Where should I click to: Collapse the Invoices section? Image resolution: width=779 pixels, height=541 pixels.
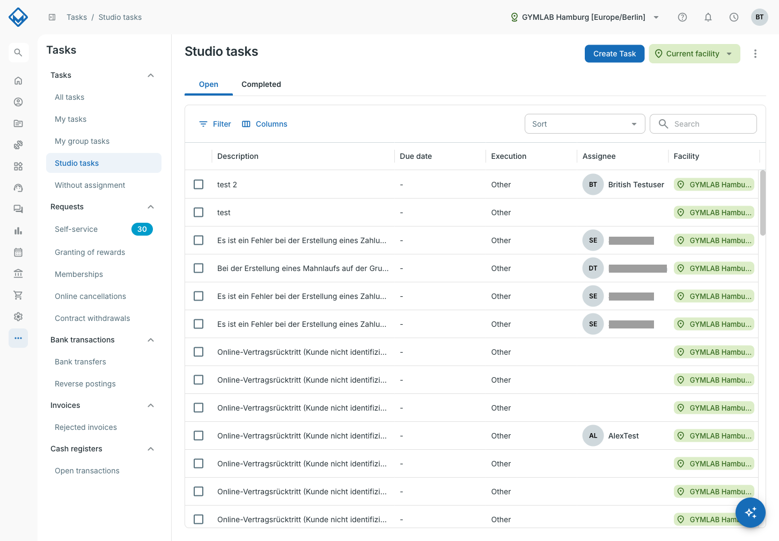click(151, 405)
